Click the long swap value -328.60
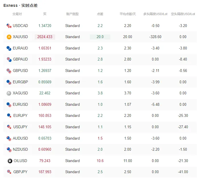This screenshot has height=178, width=197. (x=155, y=37)
